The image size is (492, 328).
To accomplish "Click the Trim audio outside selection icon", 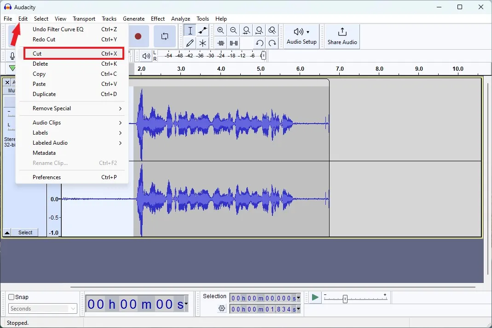I will coord(221,43).
